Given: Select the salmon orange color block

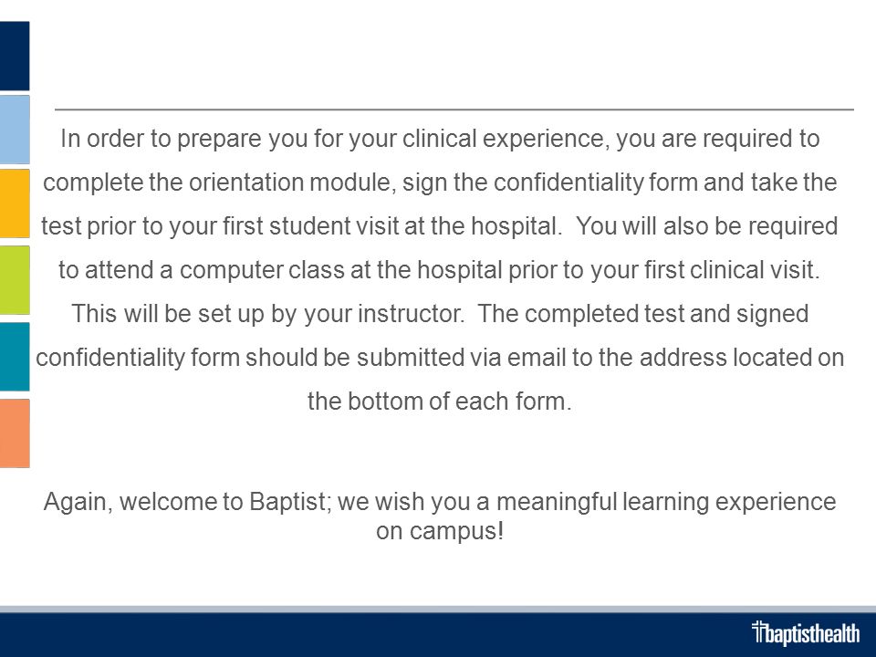Looking at the screenshot, I should [x=15, y=433].
